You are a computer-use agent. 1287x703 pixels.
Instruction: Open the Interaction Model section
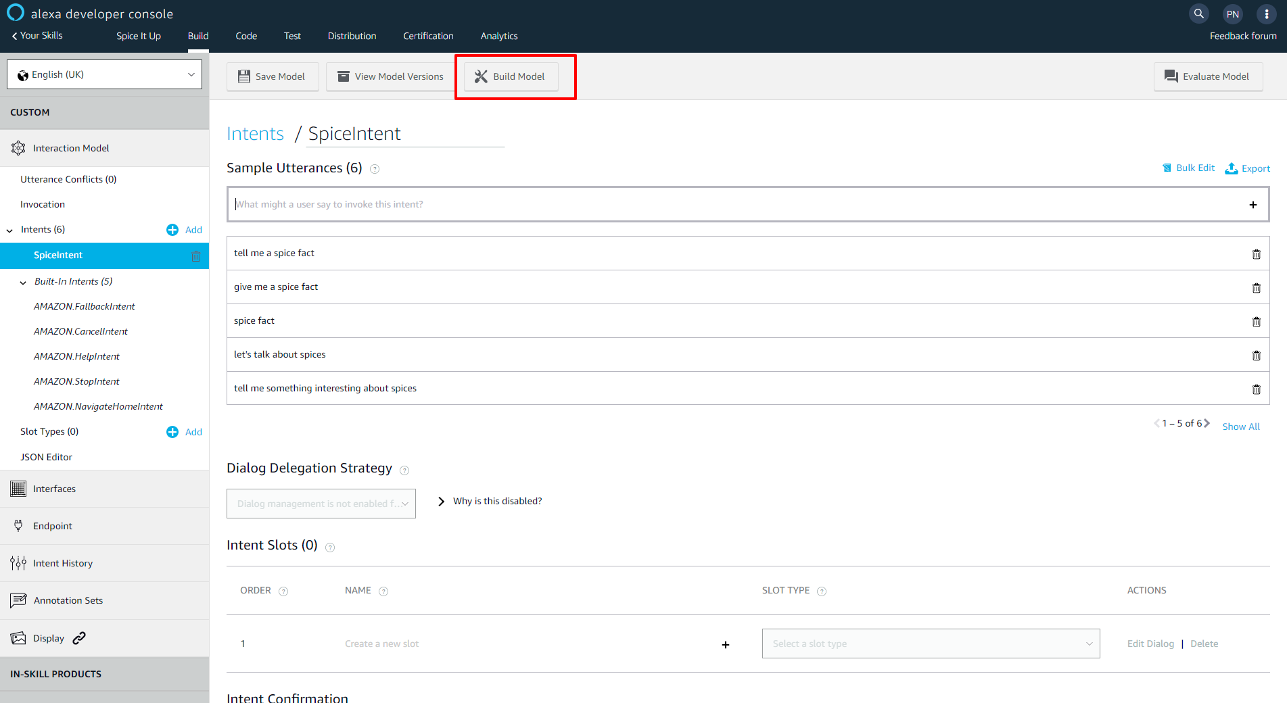105,148
